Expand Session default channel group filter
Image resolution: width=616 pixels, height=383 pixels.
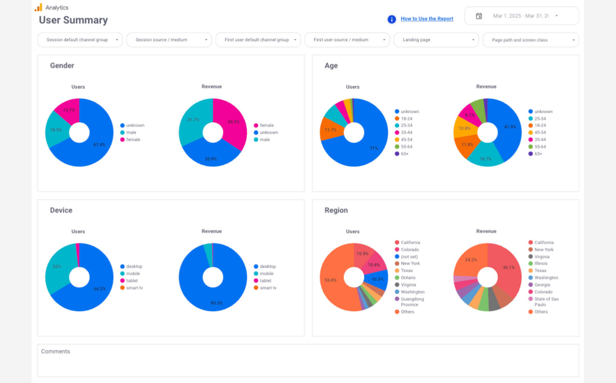[x=80, y=40]
